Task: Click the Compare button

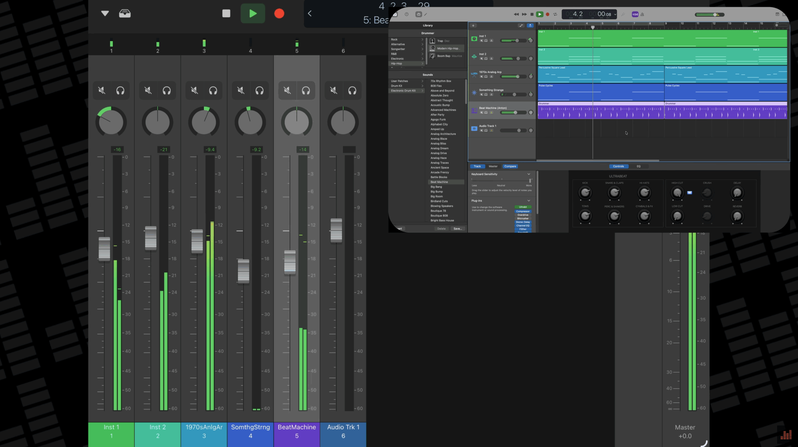Action: (x=510, y=166)
